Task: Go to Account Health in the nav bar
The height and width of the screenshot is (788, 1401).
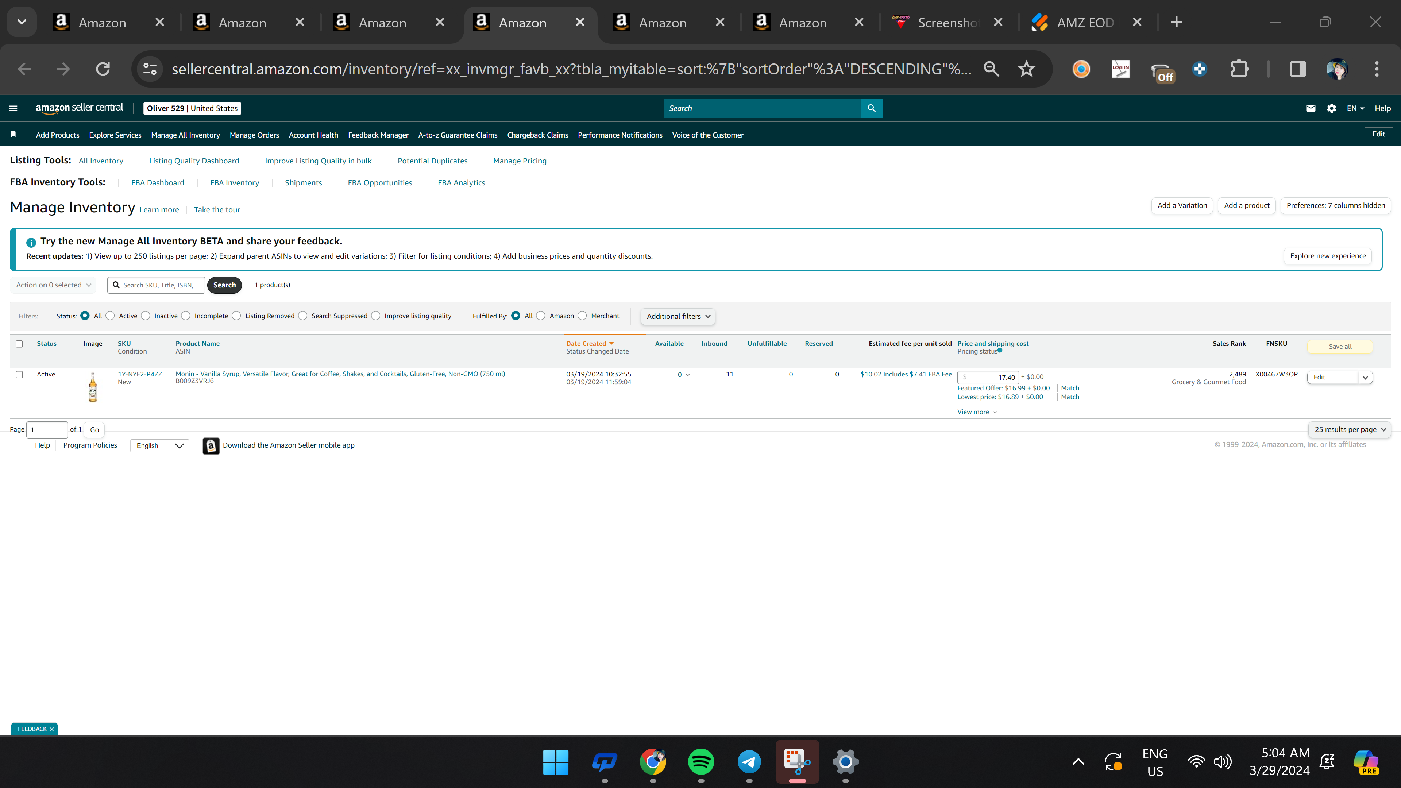Action: pos(313,135)
